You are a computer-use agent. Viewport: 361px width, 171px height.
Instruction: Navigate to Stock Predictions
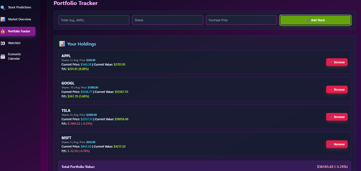tap(17, 7)
